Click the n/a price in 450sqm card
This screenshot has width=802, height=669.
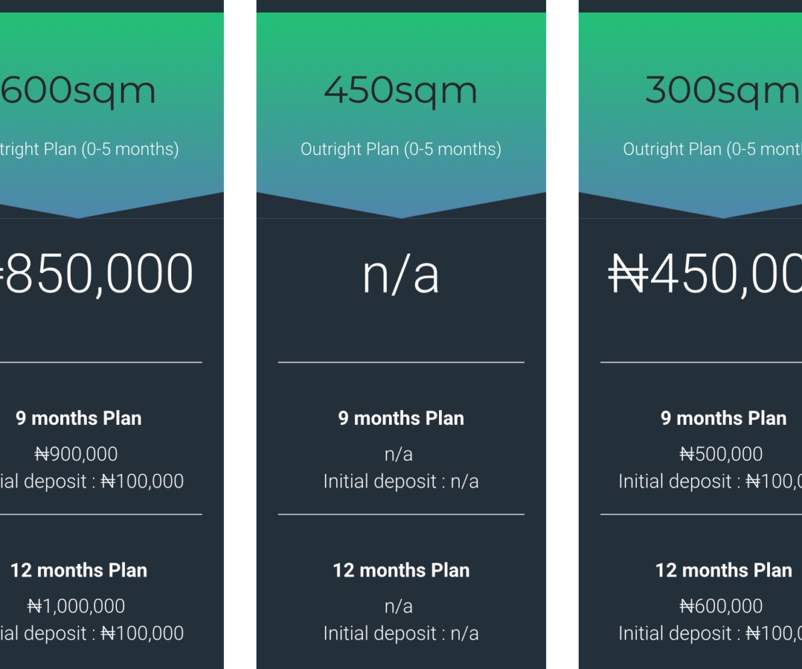coord(401,274)
